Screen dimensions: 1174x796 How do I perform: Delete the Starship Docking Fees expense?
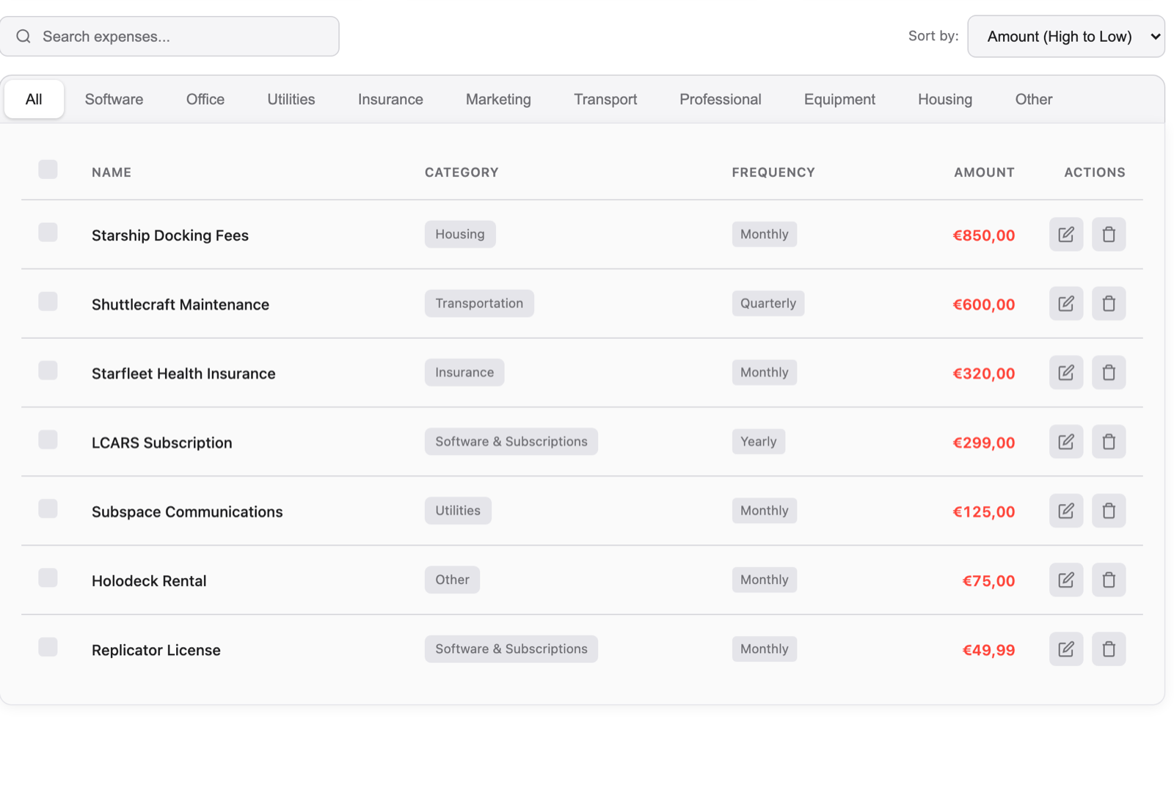coord(1108,235)
